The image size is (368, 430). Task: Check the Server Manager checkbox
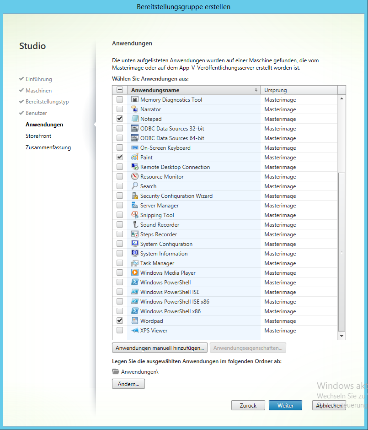[120, 206]
